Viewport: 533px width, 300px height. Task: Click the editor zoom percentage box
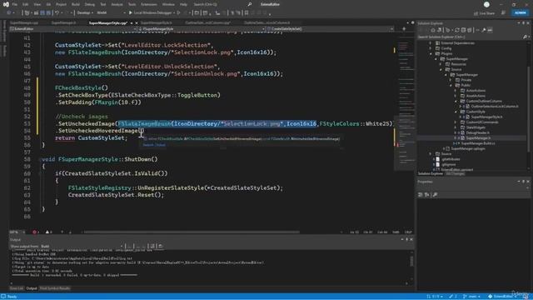(x=17, y=232)
